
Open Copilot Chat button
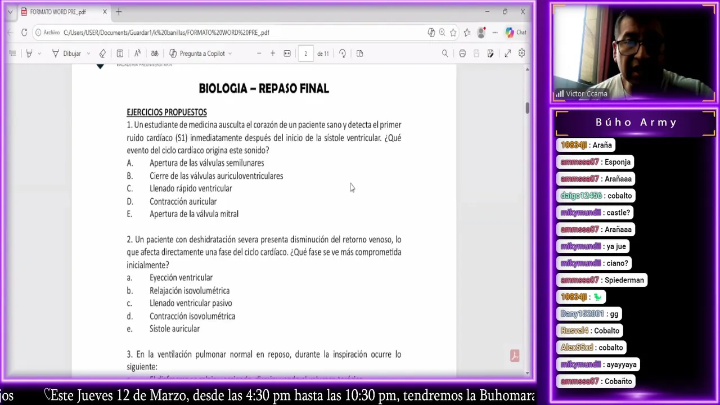click(x=516, y=33)
